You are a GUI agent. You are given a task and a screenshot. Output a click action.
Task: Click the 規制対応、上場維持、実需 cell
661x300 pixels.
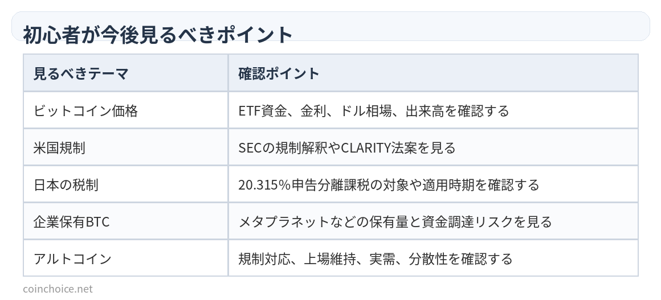point(433,258)
